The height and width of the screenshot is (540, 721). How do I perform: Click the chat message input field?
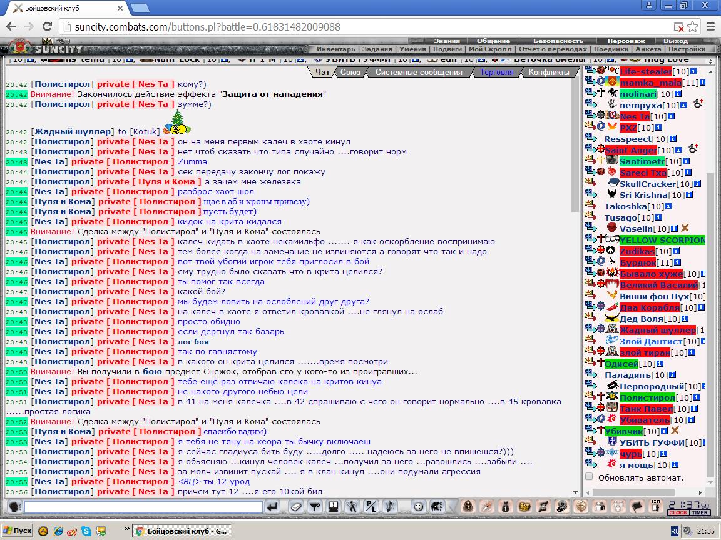coord(143,507)
